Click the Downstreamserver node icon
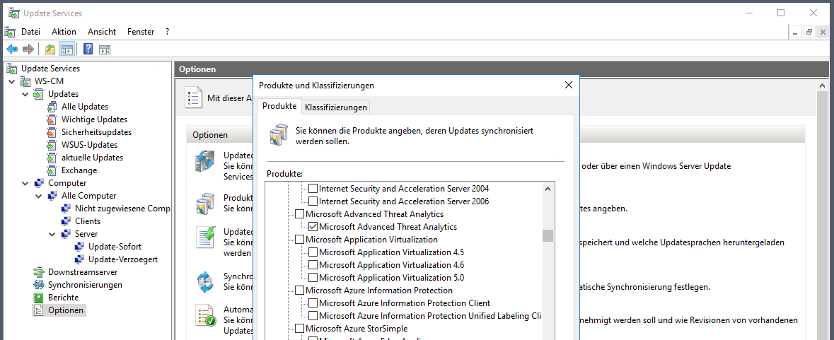The image size is (834, 340). (39, 272)
